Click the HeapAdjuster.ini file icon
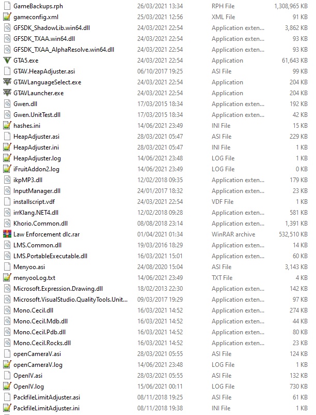The height and width of the screenshot is (415, 316). [7, 147]
